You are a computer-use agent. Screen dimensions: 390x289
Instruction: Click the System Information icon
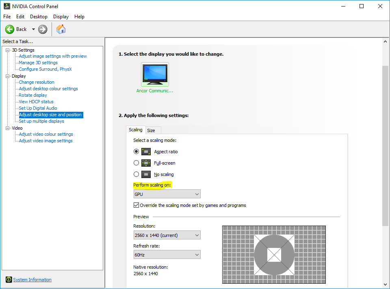pos(9,280)
